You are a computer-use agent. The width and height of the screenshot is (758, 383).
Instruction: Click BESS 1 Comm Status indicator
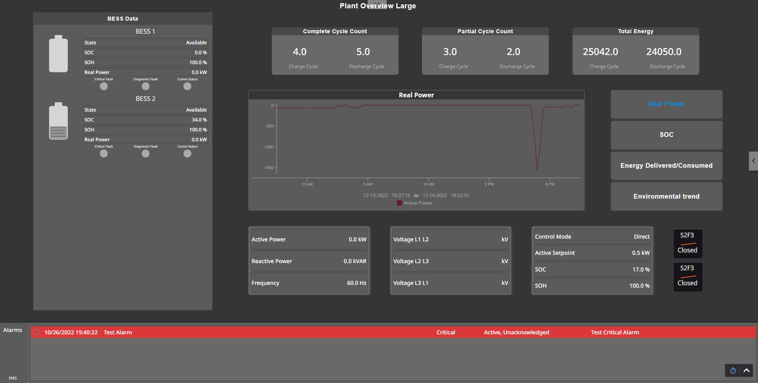(x=187, y=86)
